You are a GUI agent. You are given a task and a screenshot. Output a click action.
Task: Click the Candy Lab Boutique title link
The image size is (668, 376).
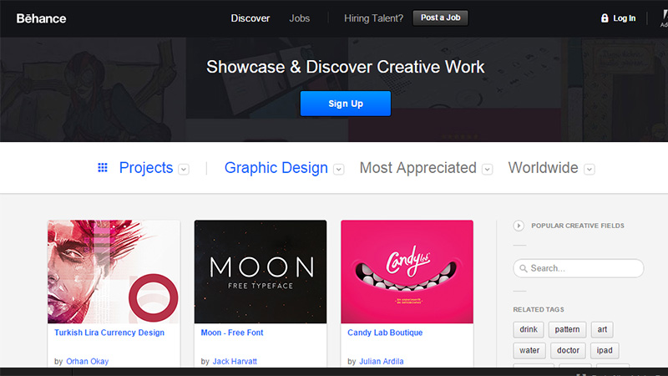point(385,333)
